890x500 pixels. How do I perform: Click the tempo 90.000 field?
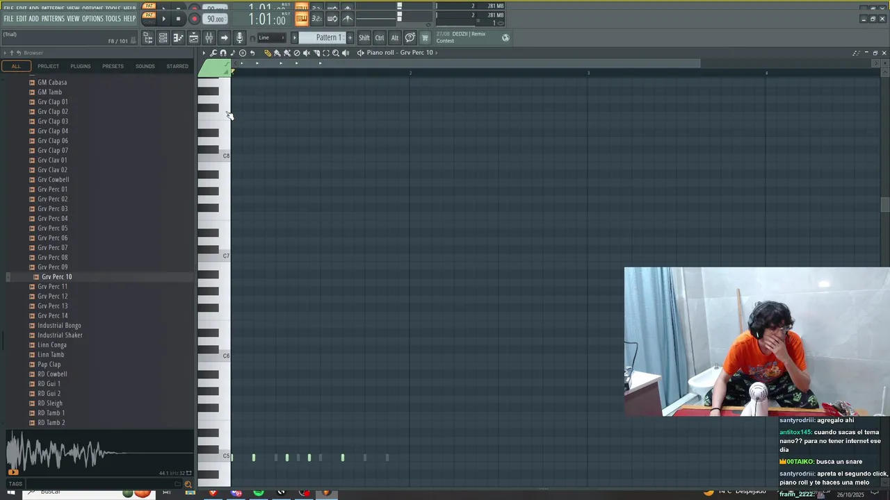tap(216, 19)
